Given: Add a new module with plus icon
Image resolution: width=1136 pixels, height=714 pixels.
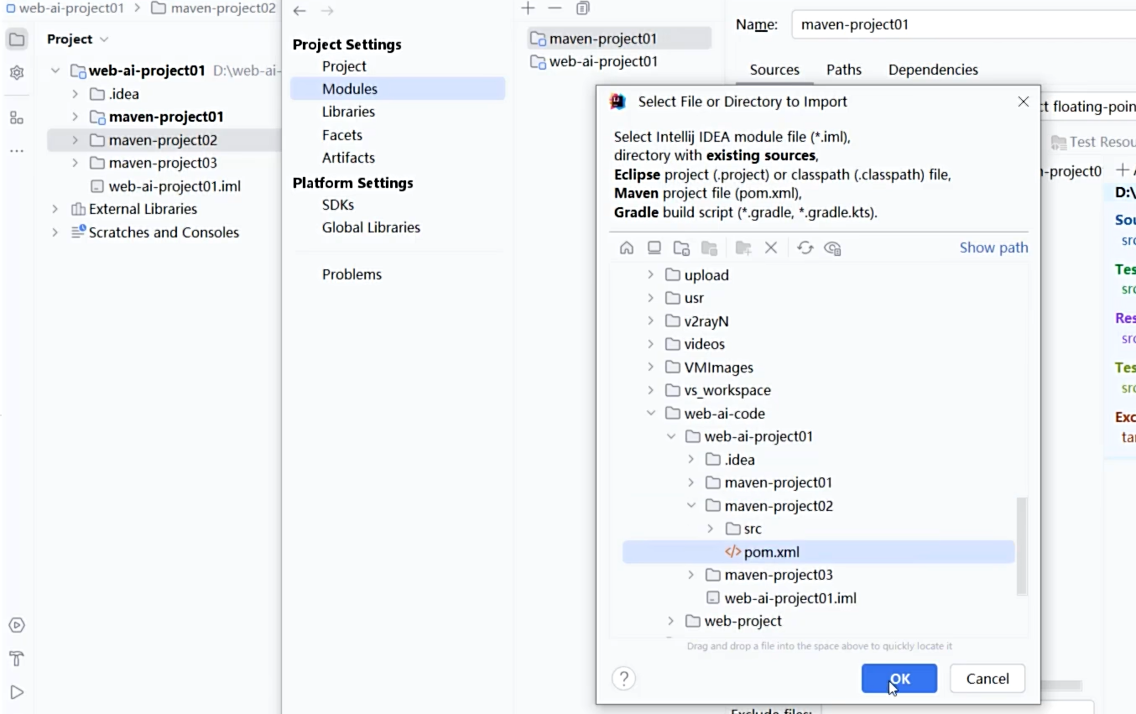Looking at the screenshot, I should 528,8.
